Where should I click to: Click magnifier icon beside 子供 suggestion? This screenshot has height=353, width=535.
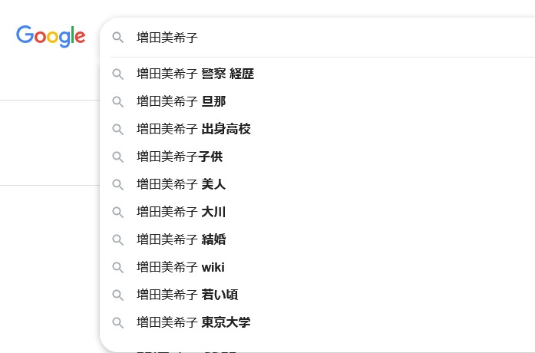pos(117,157)
